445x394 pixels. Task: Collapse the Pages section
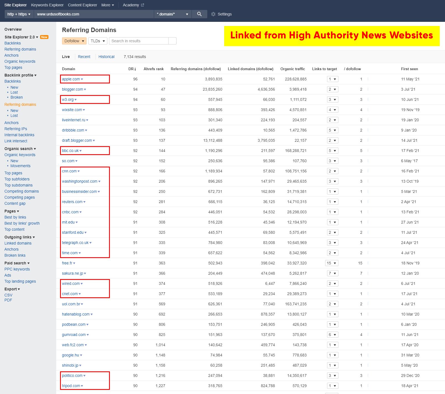tap(12, 211)
